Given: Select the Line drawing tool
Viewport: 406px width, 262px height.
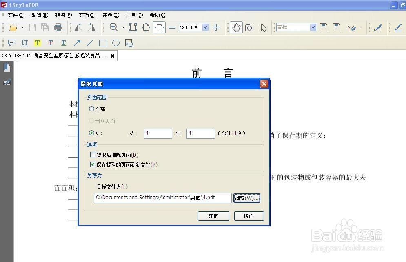Looking at the screenshot, I should [x=90, y=43].
